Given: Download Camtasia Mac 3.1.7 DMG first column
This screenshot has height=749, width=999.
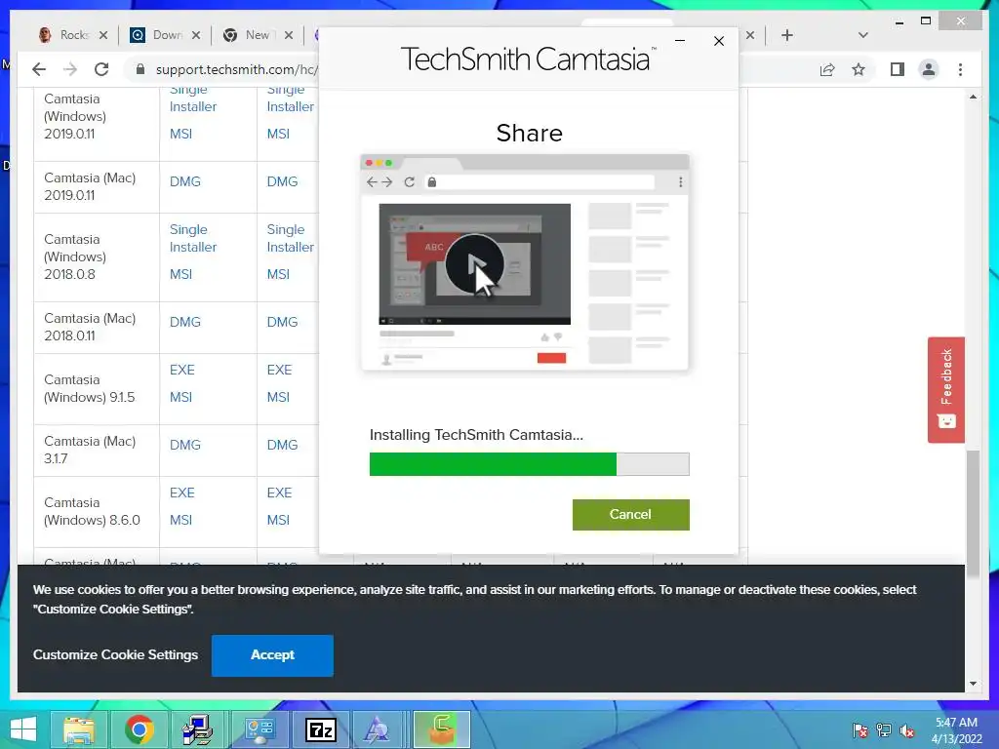Looking at the screenshot, I should click(x=185, y=445).
